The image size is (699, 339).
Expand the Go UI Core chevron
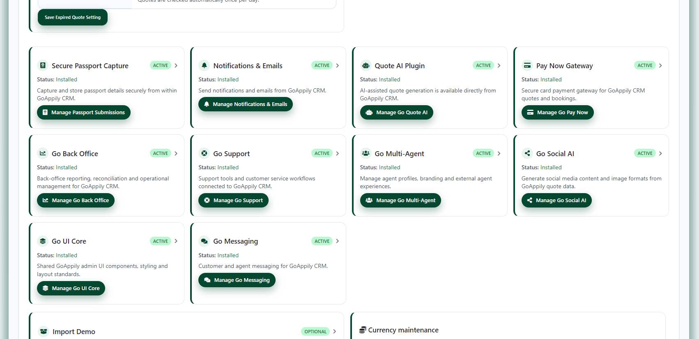coord(176,241)
